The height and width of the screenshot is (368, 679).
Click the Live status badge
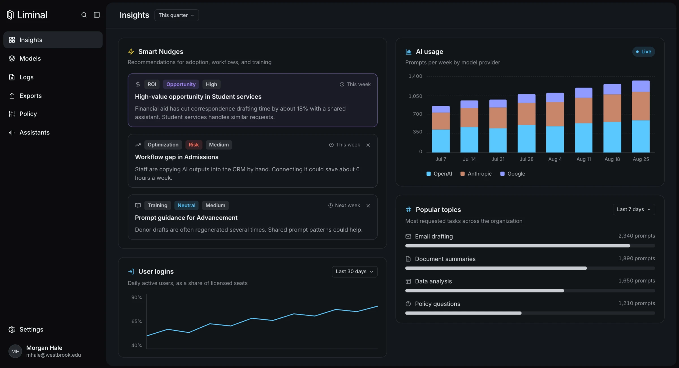click(644, 52)
